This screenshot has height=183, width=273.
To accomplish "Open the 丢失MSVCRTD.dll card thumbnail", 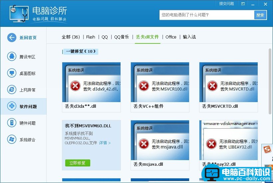I will tap(229, 82).
